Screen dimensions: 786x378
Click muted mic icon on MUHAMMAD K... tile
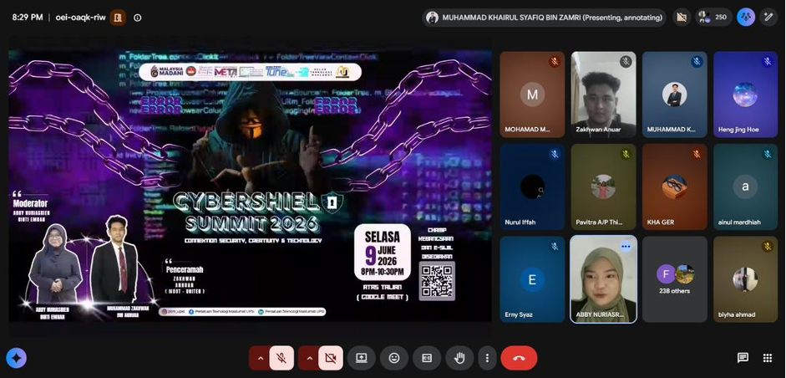point(697,62)
